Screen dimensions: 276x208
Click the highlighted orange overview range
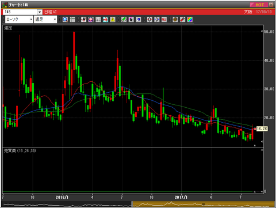[x=204, y=204]
